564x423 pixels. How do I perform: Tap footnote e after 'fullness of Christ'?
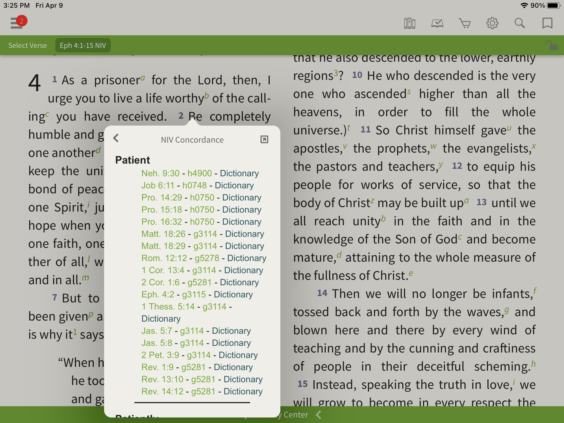[411, 273]
